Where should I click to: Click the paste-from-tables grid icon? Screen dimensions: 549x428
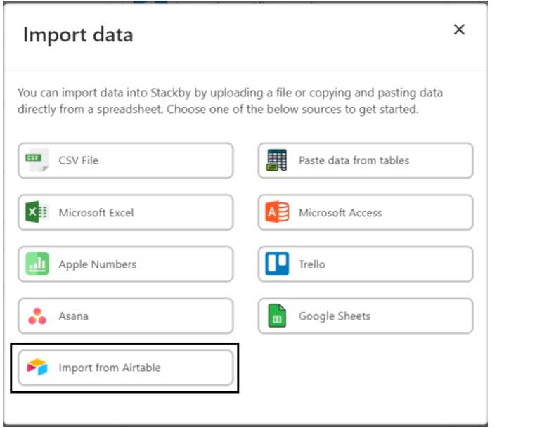click(x=277, y=161)
